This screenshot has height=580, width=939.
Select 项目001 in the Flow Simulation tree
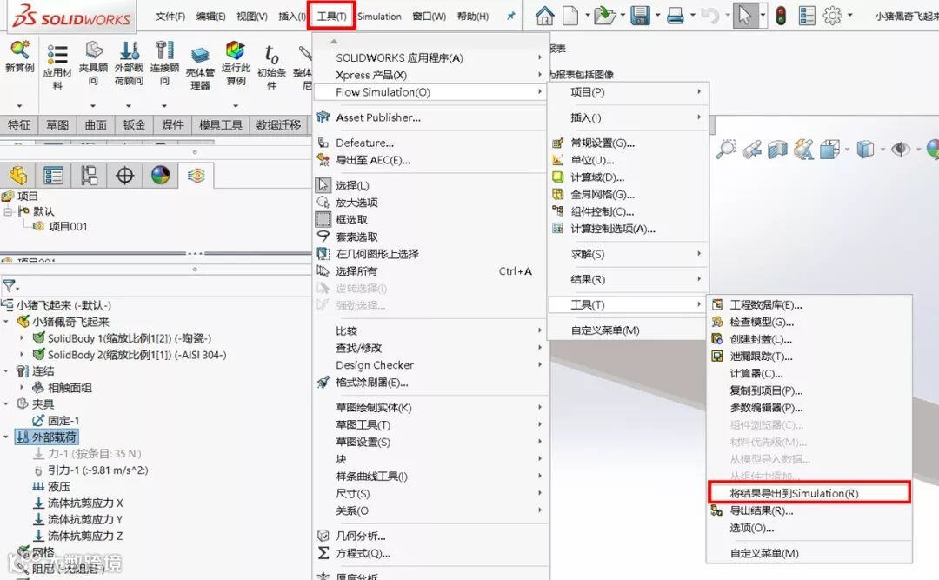(x=68, y=226)
